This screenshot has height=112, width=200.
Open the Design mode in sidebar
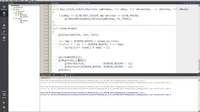pos(4,20)
